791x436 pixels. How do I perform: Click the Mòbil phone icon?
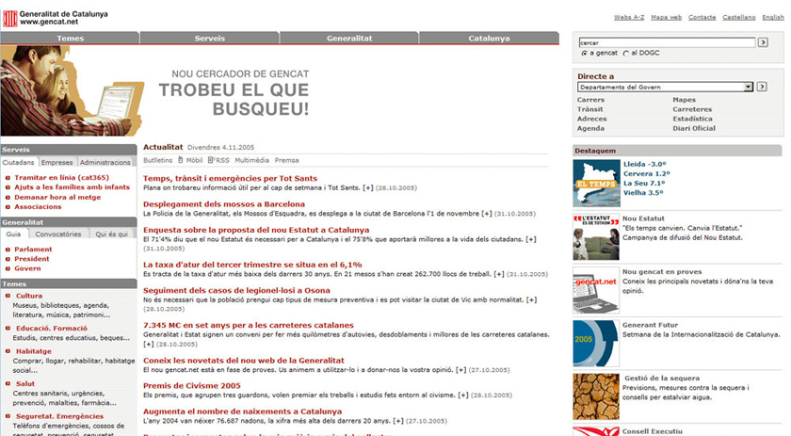click(x=181, y=160)
